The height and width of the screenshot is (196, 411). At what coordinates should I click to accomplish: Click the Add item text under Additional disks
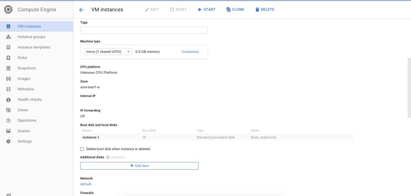142,166
